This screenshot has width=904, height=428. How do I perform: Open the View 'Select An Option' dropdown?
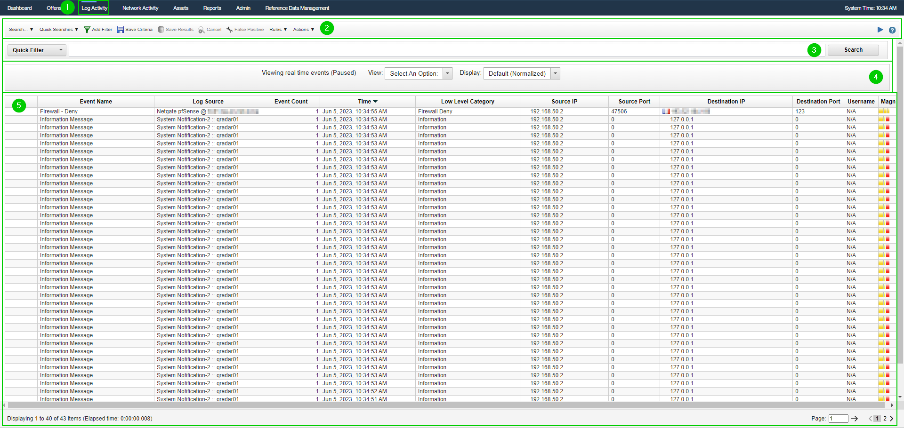point(419,73)
